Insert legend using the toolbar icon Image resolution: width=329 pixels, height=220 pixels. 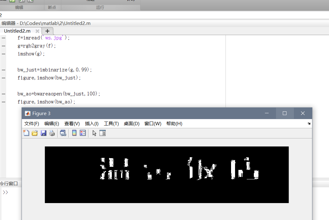pos(83,133)
